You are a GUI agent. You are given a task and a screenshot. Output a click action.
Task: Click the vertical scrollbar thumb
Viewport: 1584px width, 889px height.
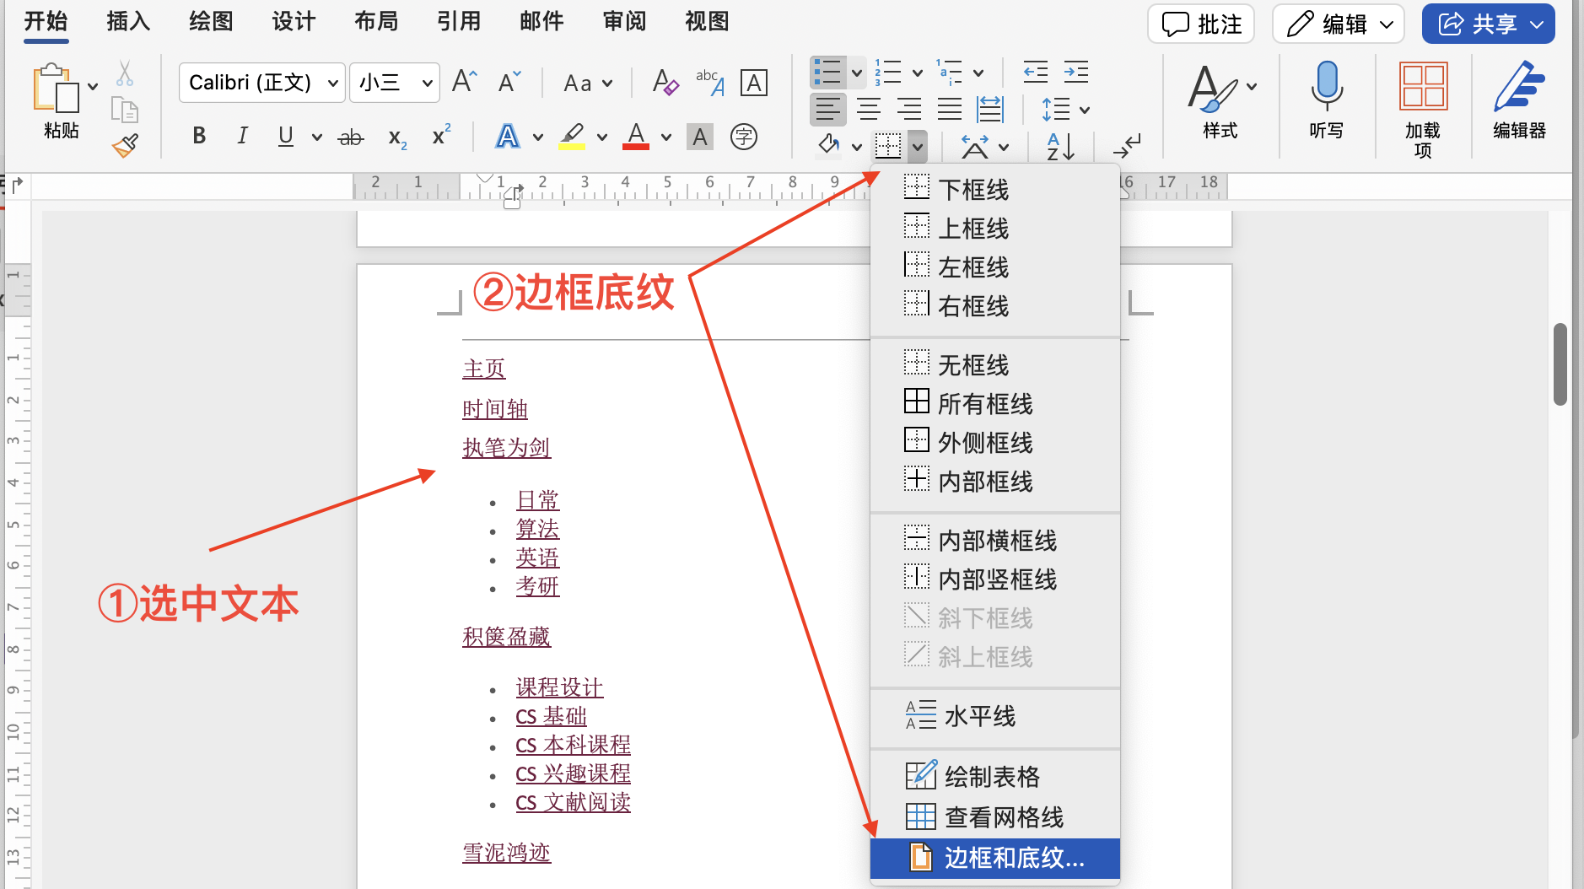click(x=1560, y=364)
